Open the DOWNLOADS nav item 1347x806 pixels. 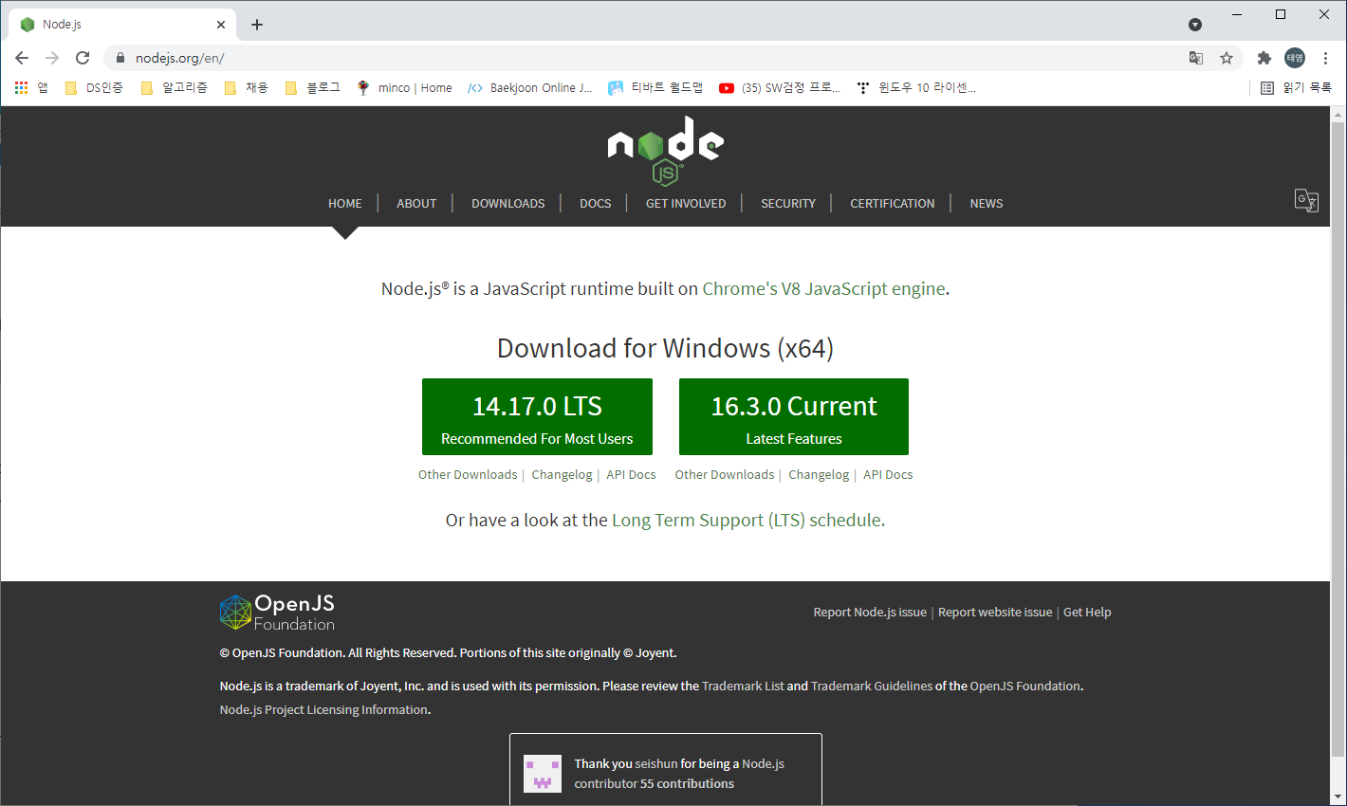tap(508, 203)
